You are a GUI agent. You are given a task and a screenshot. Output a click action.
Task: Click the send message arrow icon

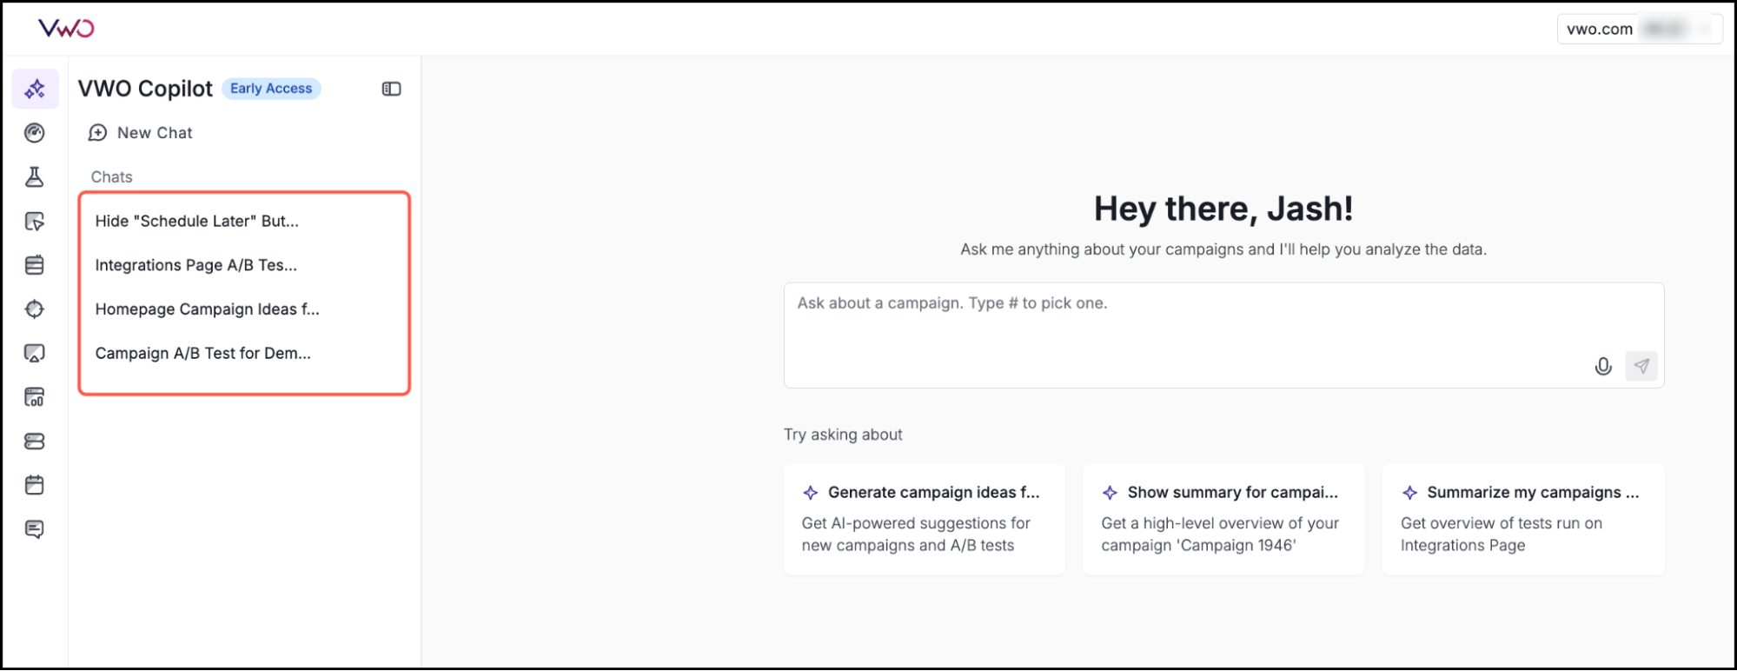tap(1641, 366)
